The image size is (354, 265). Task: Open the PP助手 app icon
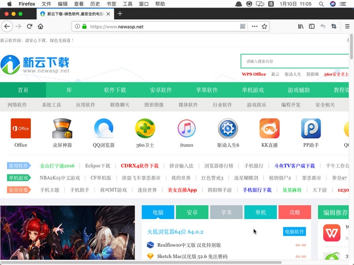[x=311, y=128]
